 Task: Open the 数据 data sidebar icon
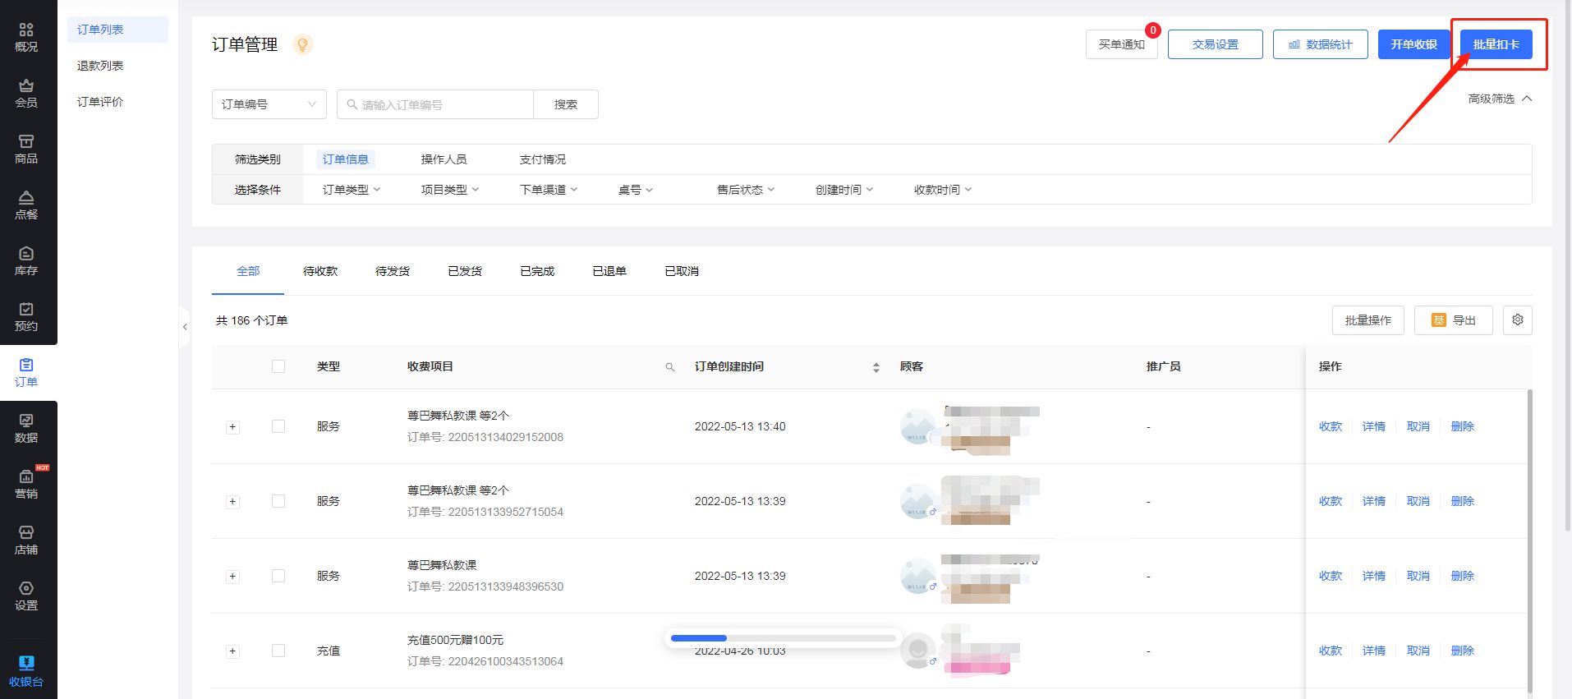(26, 429)
